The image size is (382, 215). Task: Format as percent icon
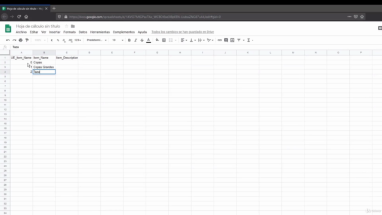point(58,40)
